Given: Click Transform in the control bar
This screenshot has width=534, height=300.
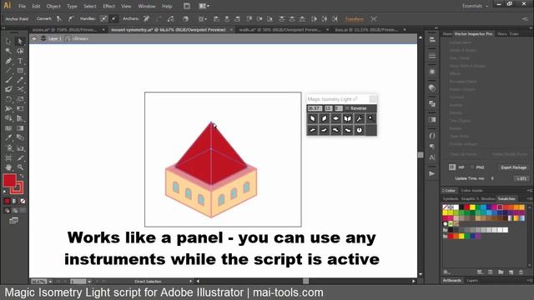Looking at the screenshot, I should (354, 18).
